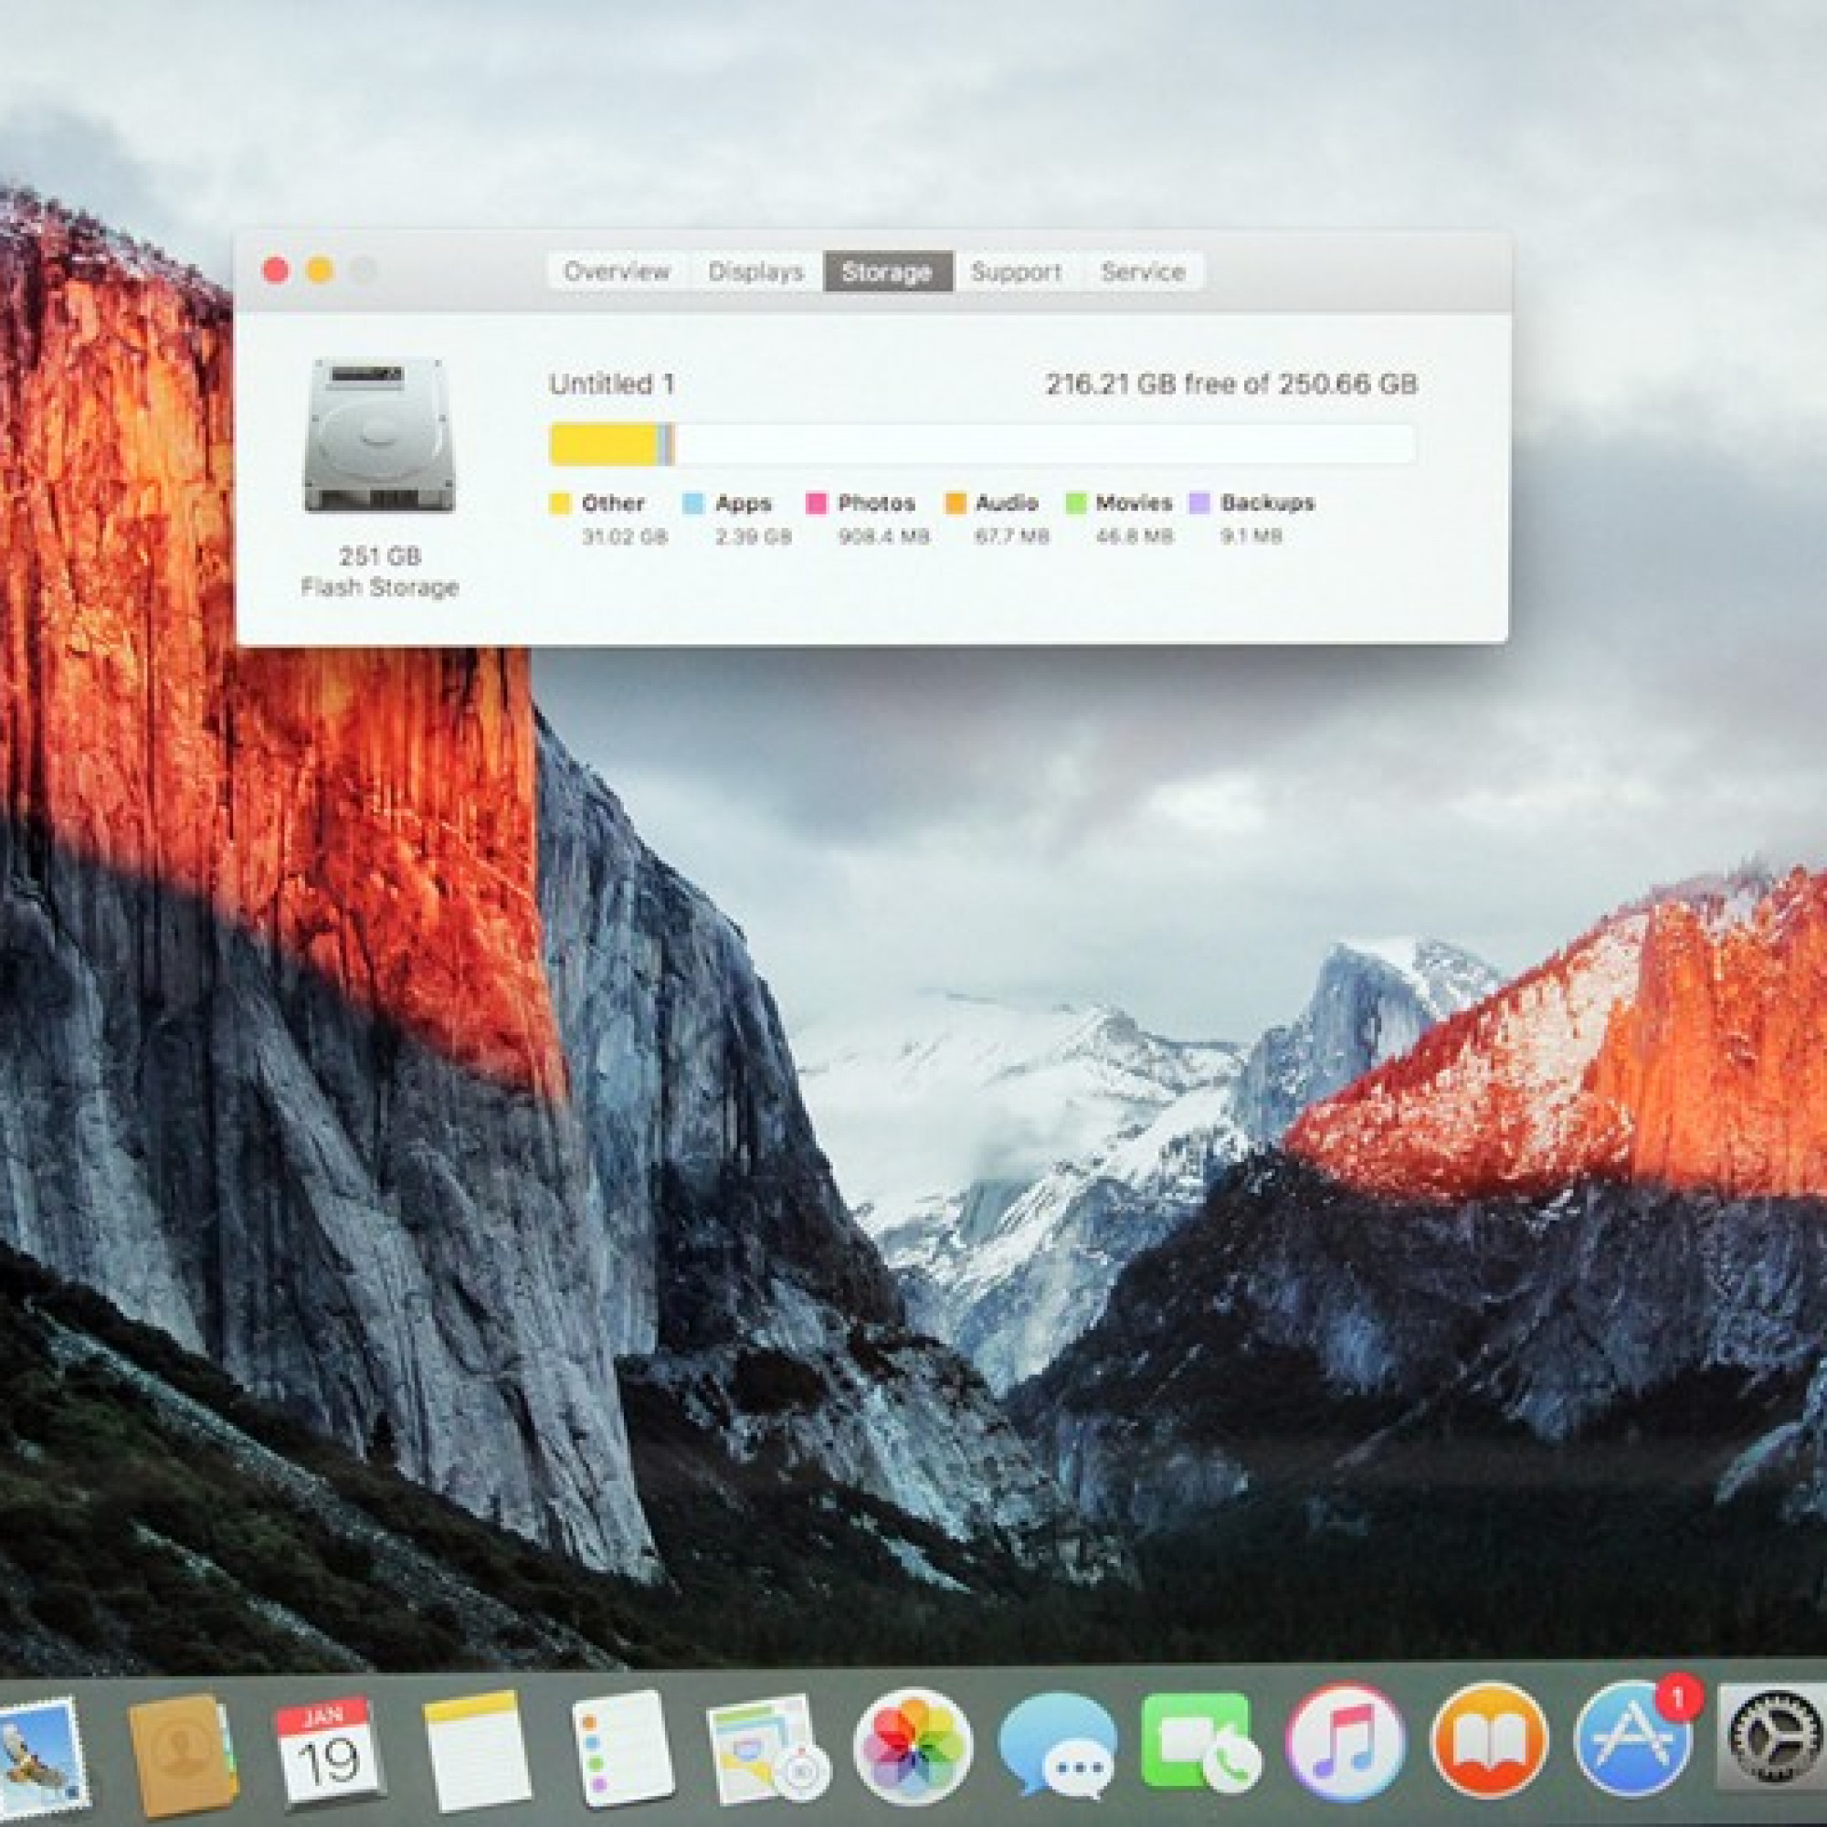Click the 'Audio' legend label
1827x1827 pixels.
pos(1006,503)
